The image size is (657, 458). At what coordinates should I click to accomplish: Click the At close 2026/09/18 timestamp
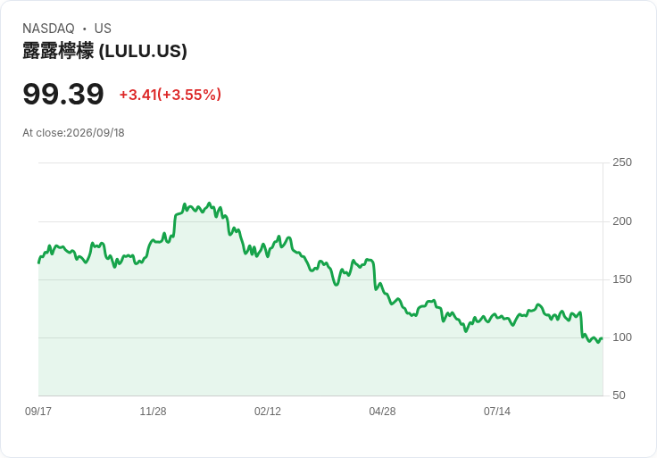pos(73,133)
